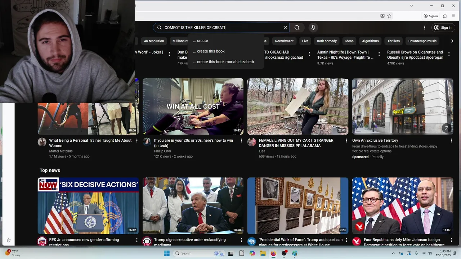
Task: Open options for Trump executive order video
Action: point(242,240)
